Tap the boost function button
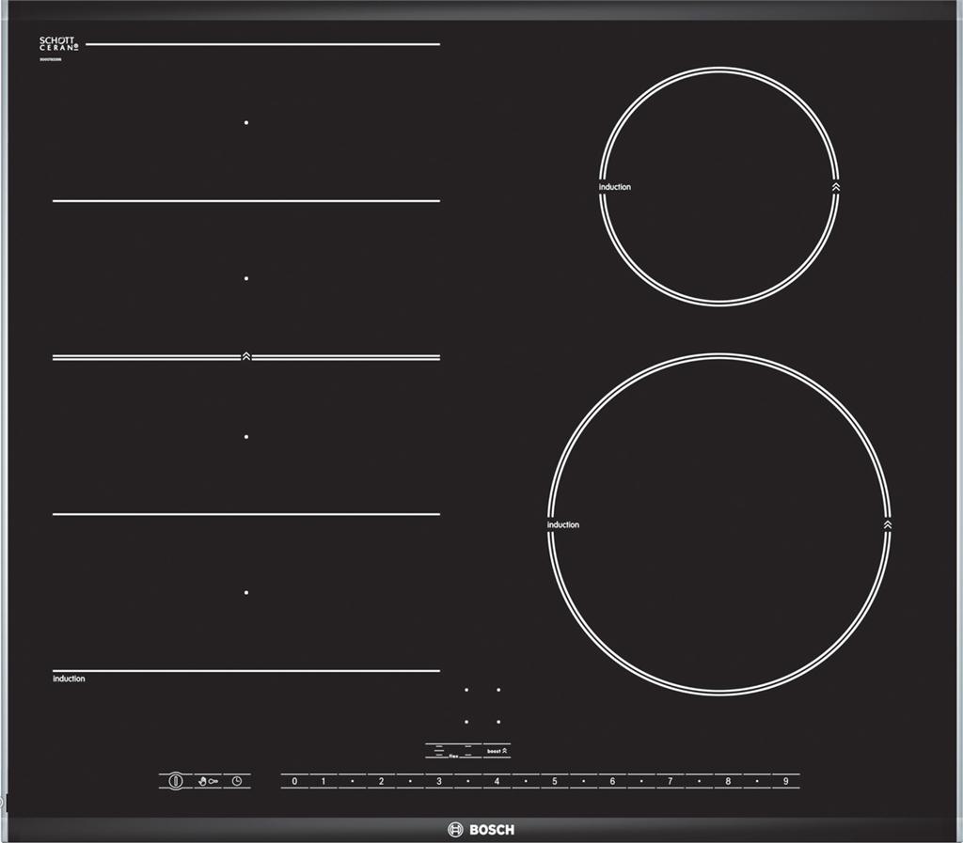The height and width of the screenshot is (843, 963). point(497,752)
